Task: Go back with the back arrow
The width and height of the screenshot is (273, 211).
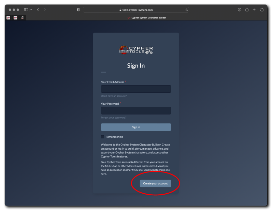Action: pyautogui.click(x=38, y=10)
